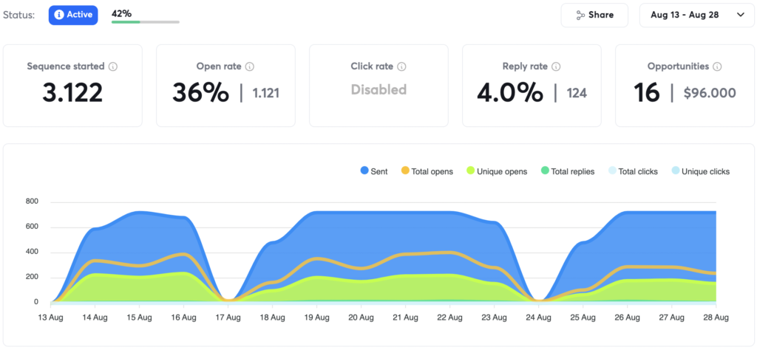Screen dimensions: 757x350
Task: Click the 42% progress bar
Action: click(145, 21)
